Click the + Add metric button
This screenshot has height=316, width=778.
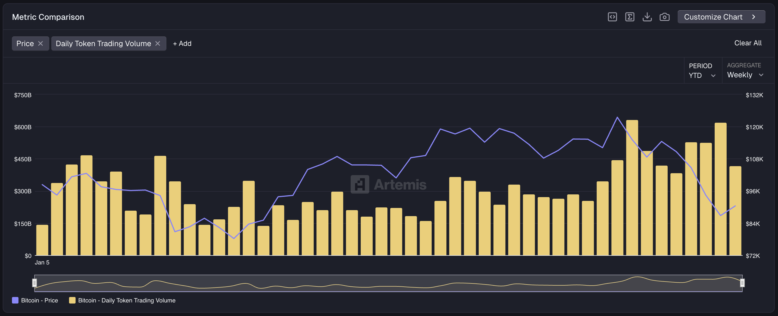coord(182,43)
